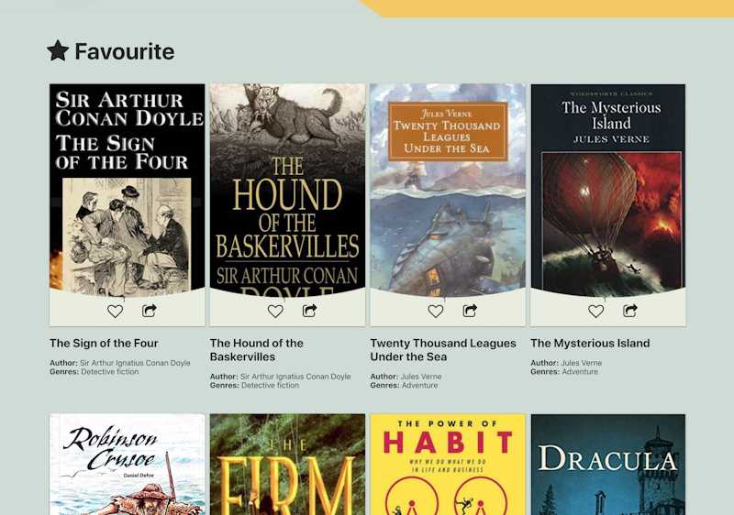The width and height of the screenshot is (734, 515).
Task: Click The Mysterious Island title link
Action: click(x=590, y=344)
